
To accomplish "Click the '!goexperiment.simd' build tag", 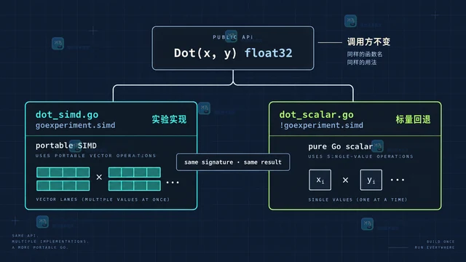I will point(321,125).
